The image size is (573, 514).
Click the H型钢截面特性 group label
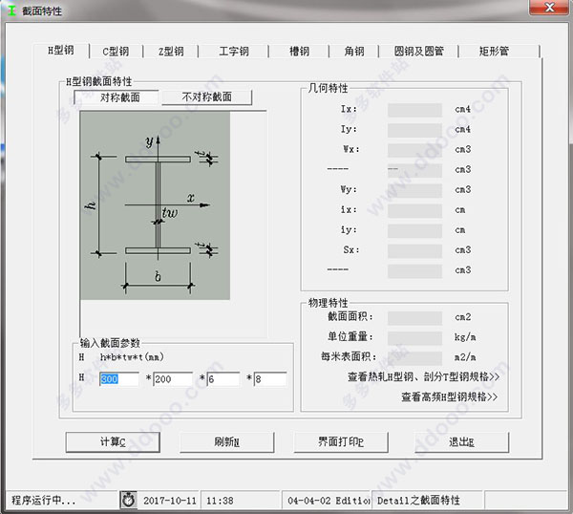click(x=98, y=81)
